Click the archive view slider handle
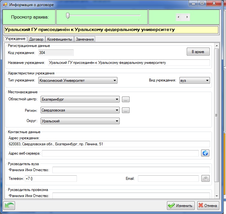 (x=68, y=15)
